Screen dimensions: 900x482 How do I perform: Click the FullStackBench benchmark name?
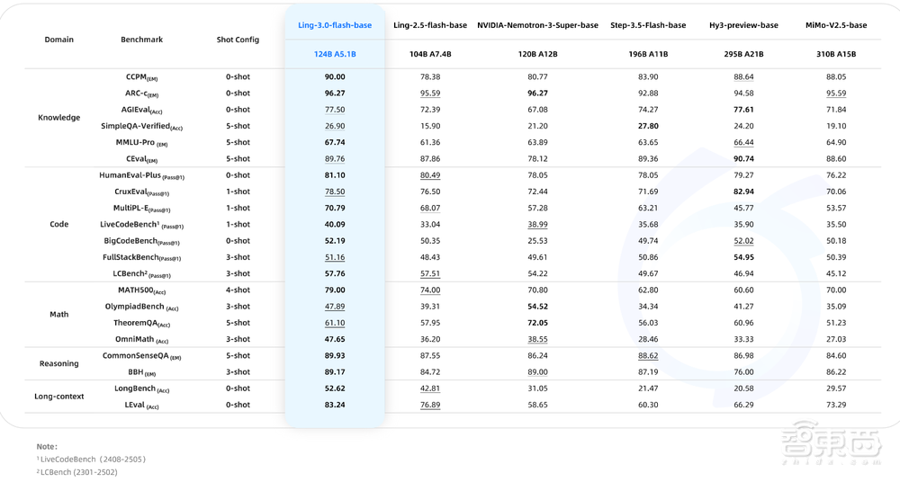pos(142,258)
